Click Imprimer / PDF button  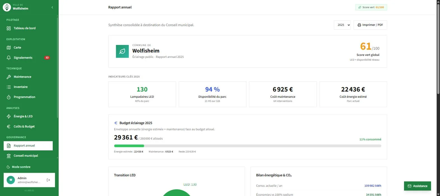click(x=370, y=25)
